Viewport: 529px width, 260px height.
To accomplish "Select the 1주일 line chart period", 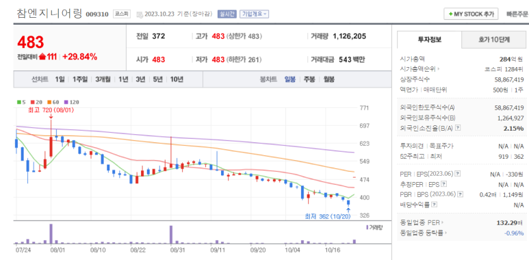I will 80,79.
